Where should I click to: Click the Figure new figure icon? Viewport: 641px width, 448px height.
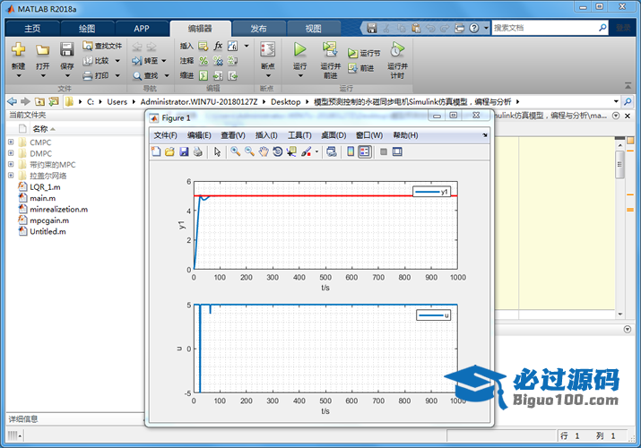click(156, 152)
